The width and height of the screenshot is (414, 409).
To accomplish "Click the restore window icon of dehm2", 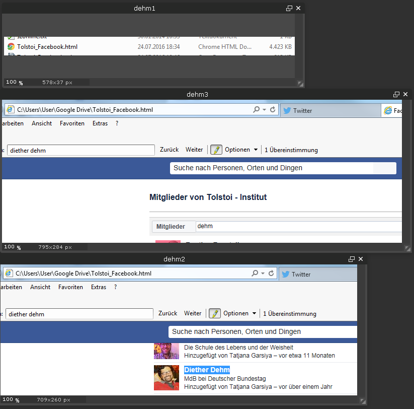I will click(x=352, y=259).
